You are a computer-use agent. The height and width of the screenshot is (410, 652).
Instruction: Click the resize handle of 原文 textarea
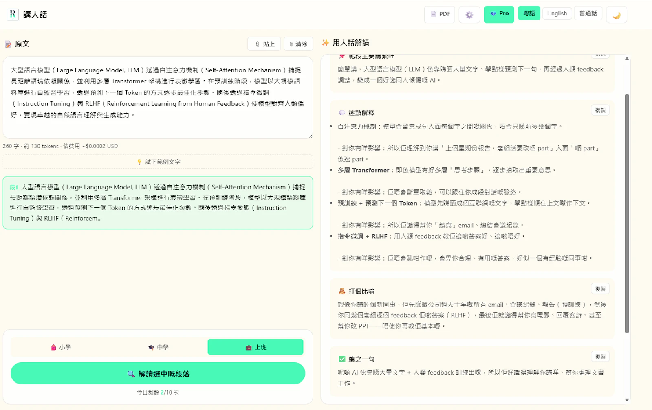[310, 136]
